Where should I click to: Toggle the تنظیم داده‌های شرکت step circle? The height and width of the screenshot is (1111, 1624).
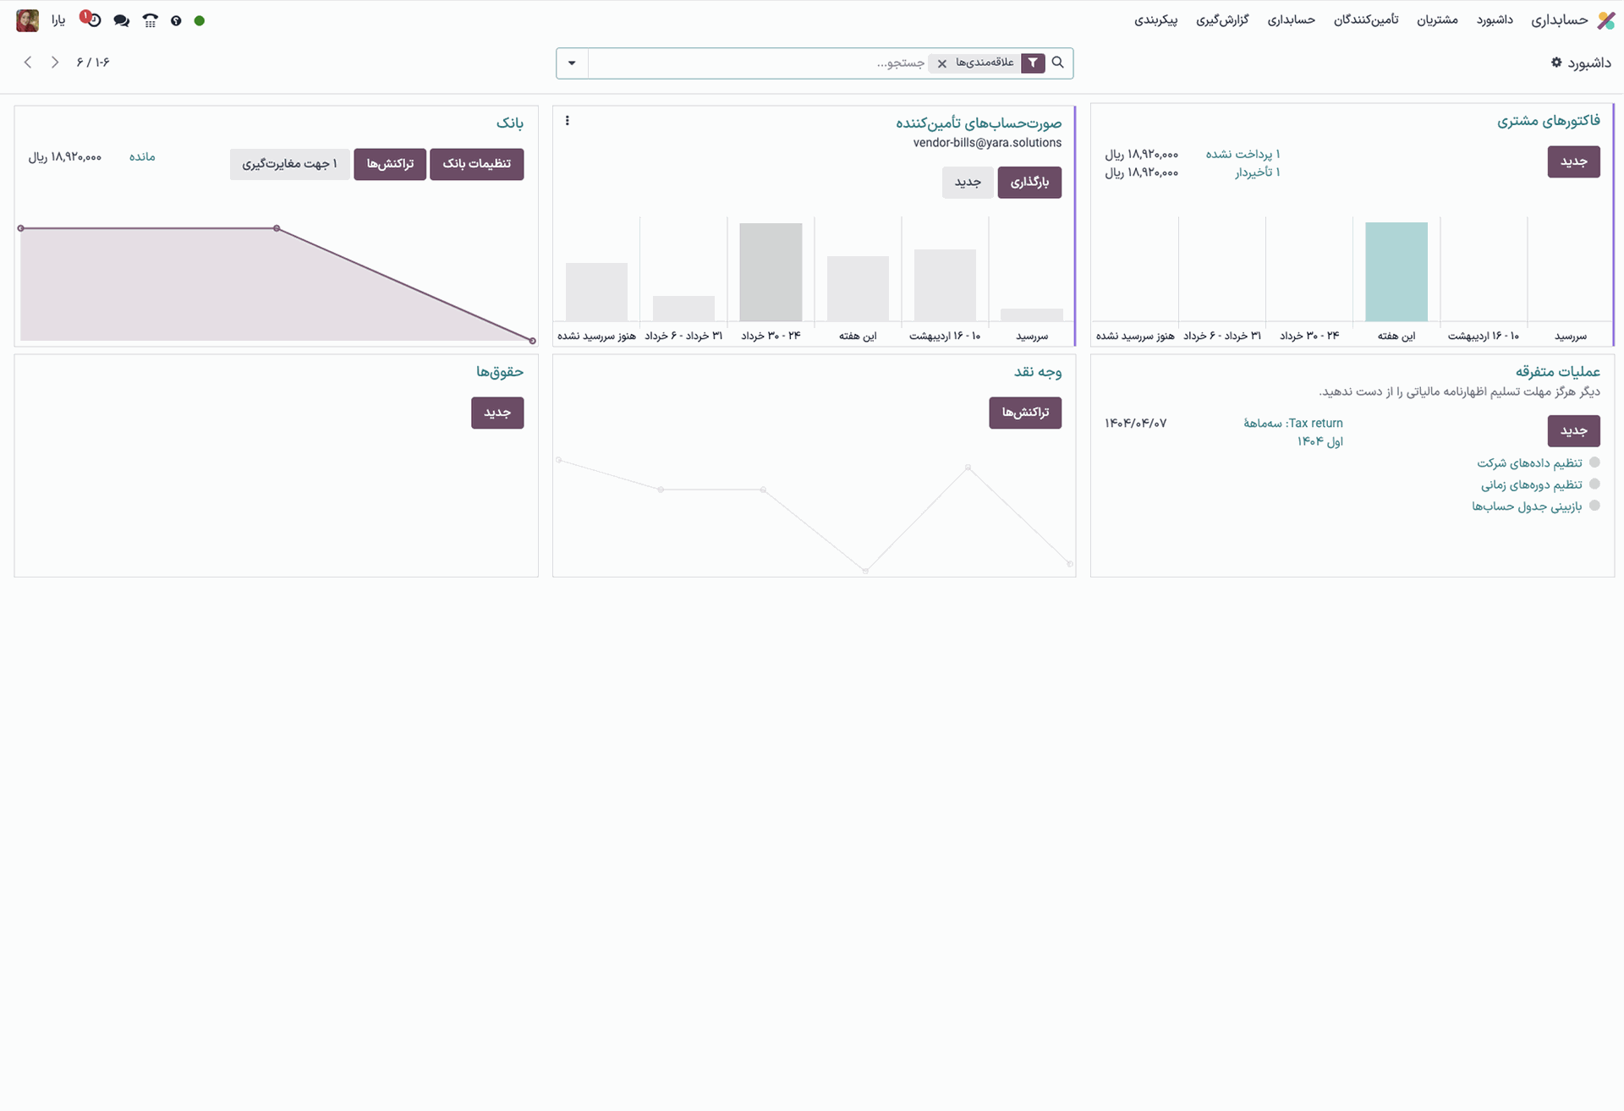pos(1594,462)
